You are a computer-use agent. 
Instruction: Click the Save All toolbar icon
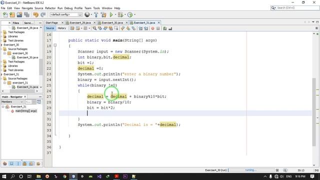coord(26,14)
